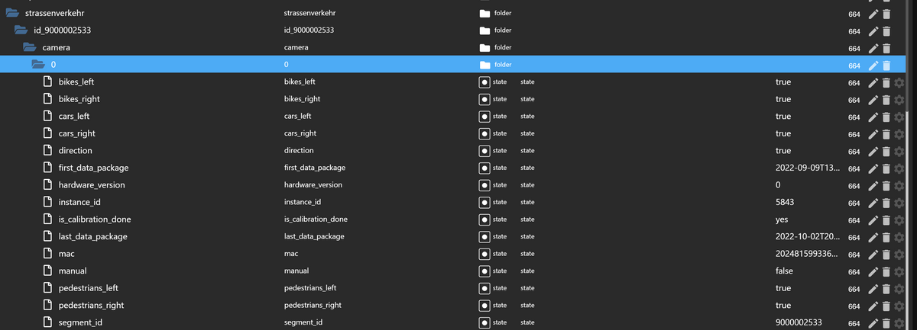Click the true value of bikes_right
The image size is (917, 330).
click(783, 99)
